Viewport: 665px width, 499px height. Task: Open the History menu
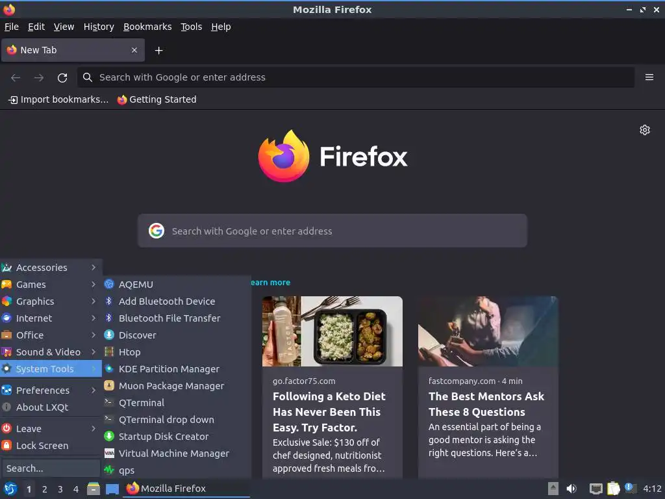[x=99, y=27]
